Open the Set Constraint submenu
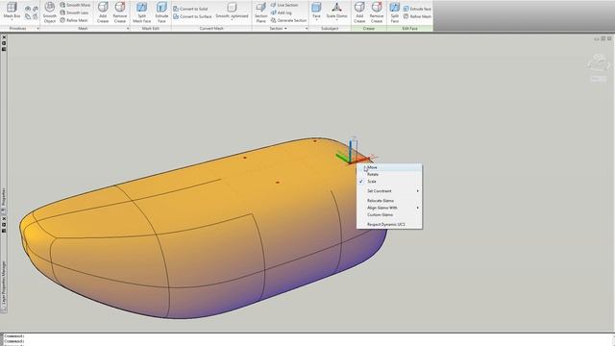 point(389,191)
